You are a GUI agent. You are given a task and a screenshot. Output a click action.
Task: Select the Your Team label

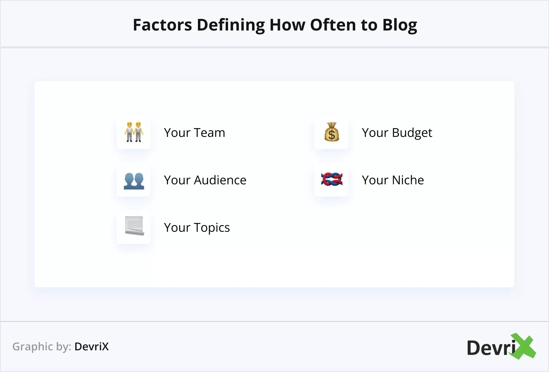pyautogui.click(x=195, y=133)
